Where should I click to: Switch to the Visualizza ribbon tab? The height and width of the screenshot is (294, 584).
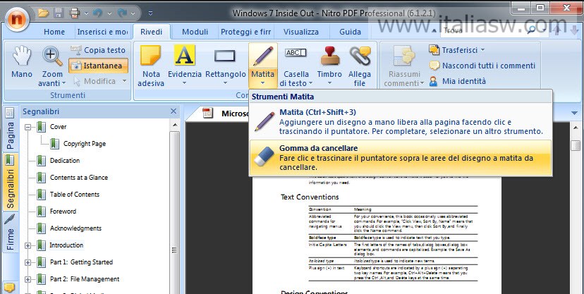(301, 32)
